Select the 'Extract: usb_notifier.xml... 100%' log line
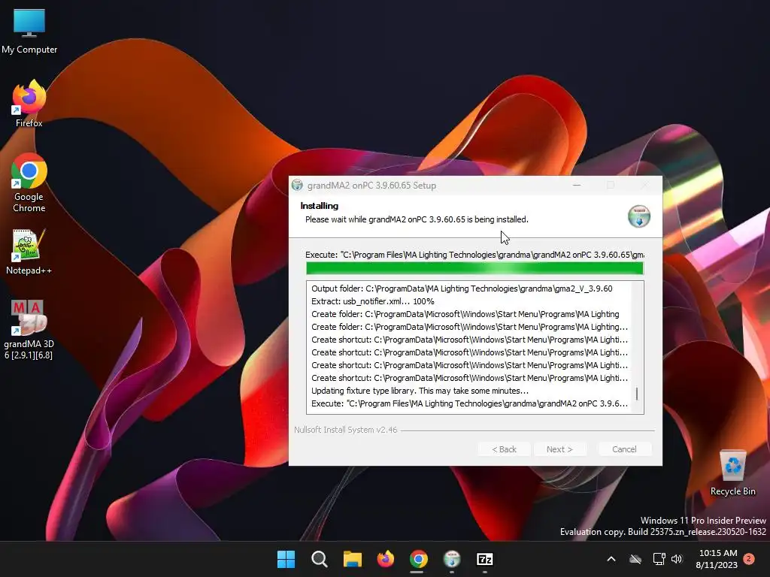This screenshot has width=770, height=577. [x=373, y=301]
